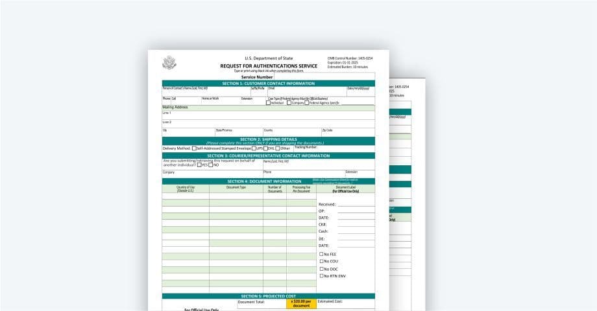Check the No DOC box
This screenshot has width=597, height=311.
click(321, 269)
